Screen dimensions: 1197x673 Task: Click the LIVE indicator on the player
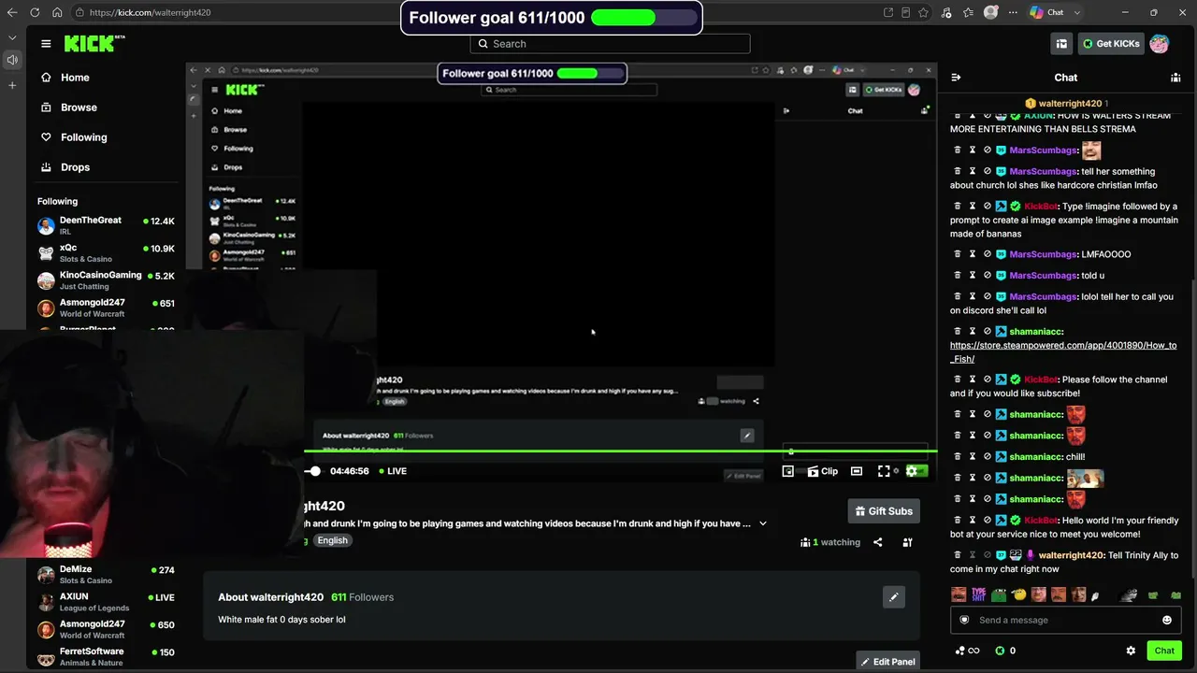tap(393, 471)
